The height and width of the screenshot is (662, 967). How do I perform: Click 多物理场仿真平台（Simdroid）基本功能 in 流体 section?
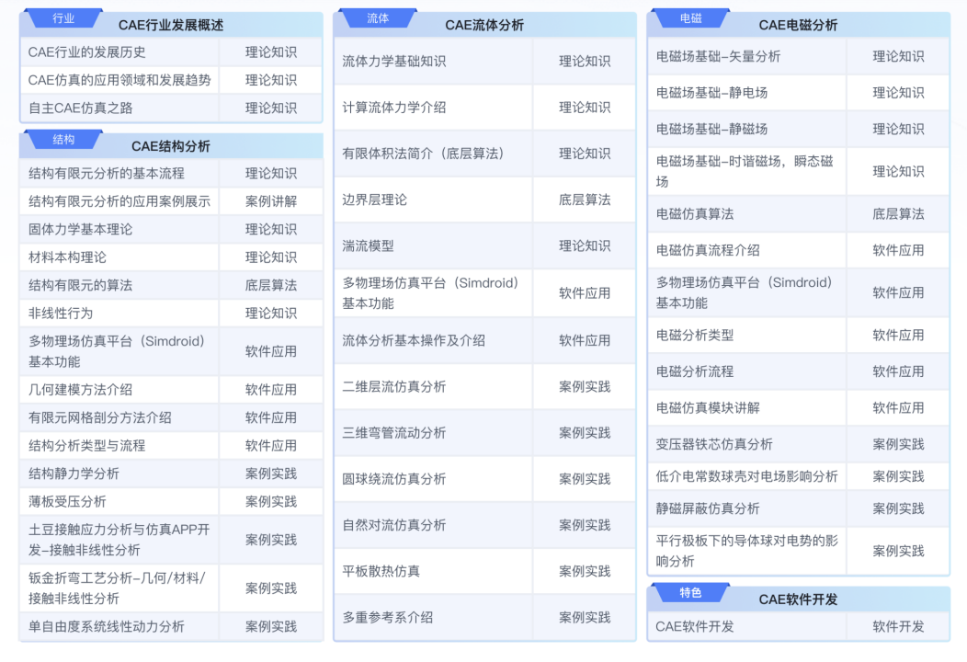(428, 293)
